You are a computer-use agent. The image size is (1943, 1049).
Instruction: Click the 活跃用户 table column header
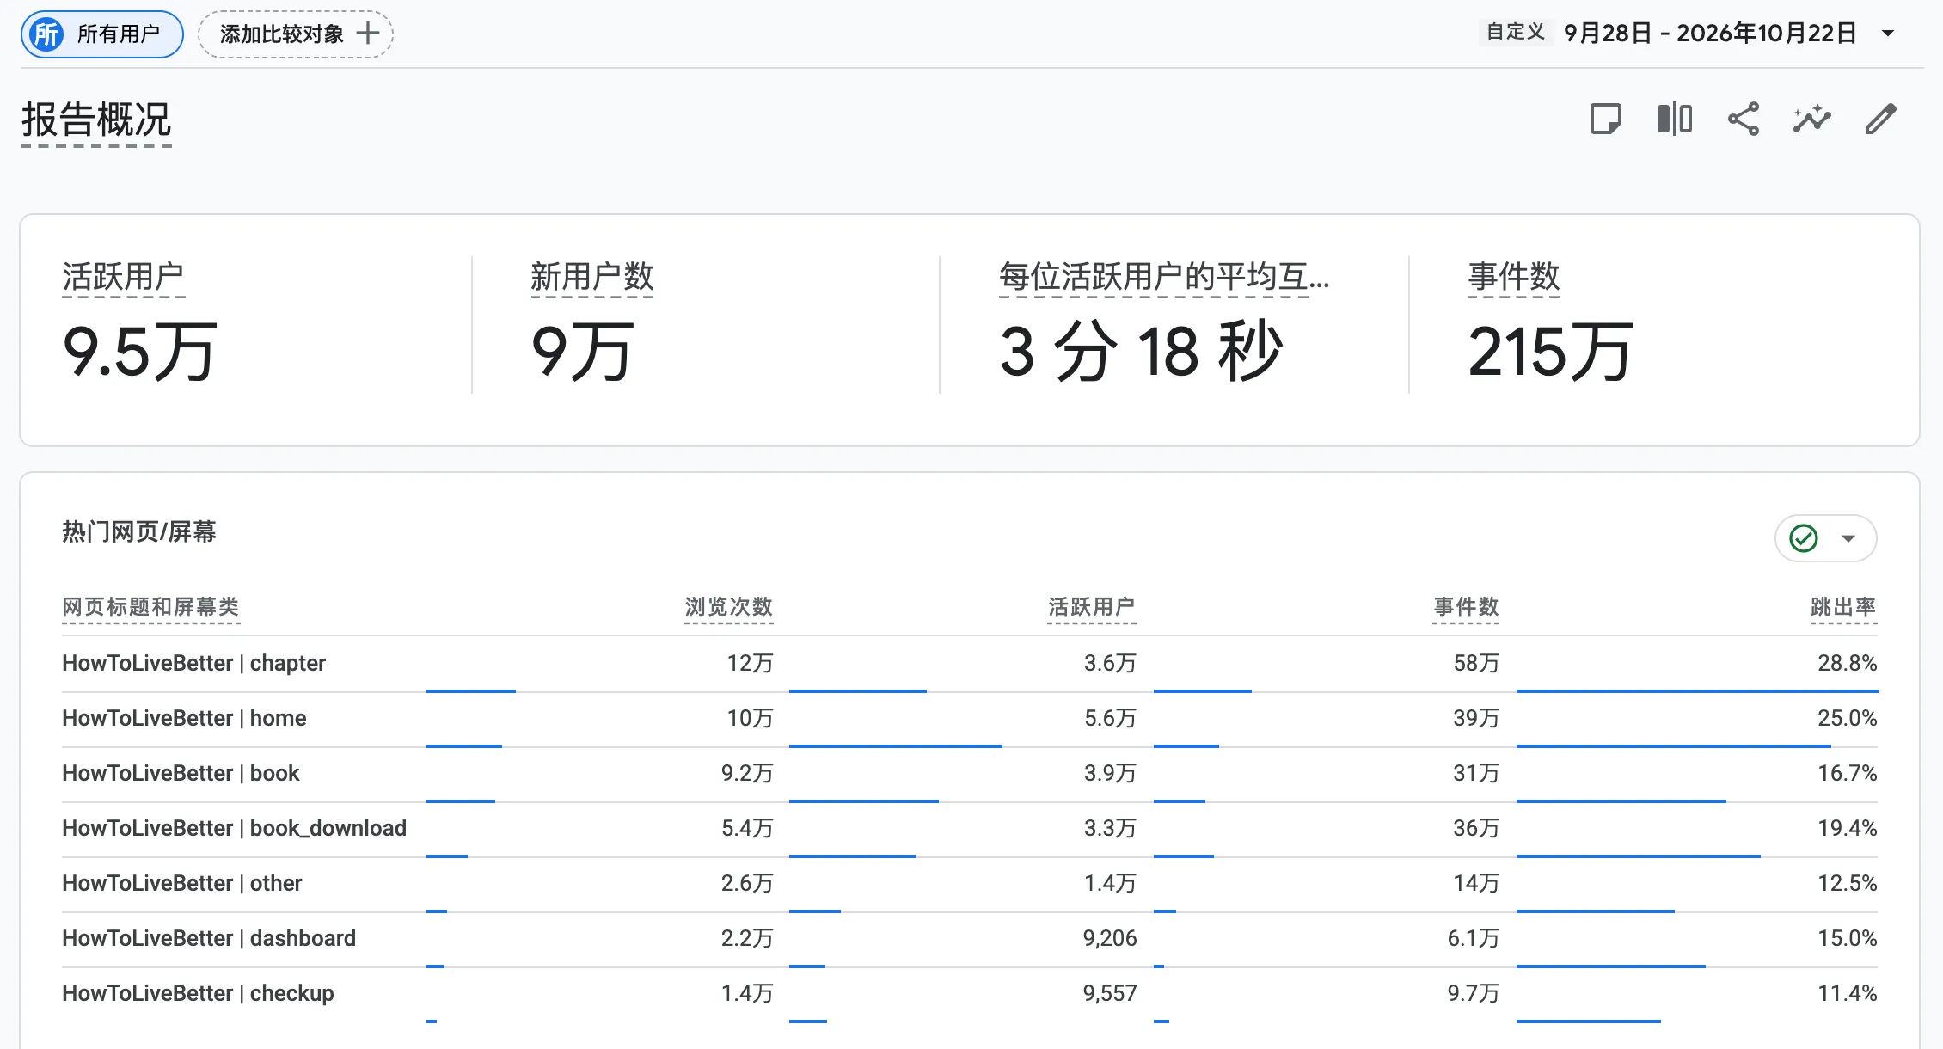click(x=1092, y=607)
